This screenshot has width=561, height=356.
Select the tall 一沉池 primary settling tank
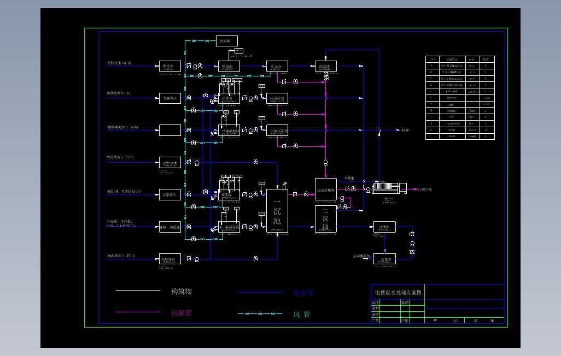277,211
